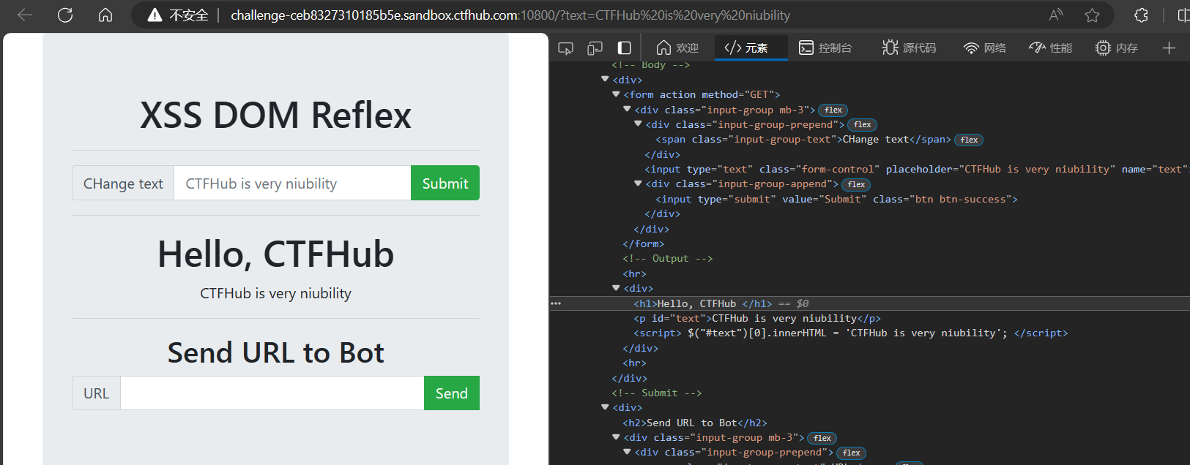Screen dimensions: 1190x465
Task: Toggle flex badge on first input-group-prepend div
Action: (x=862, y=125)
